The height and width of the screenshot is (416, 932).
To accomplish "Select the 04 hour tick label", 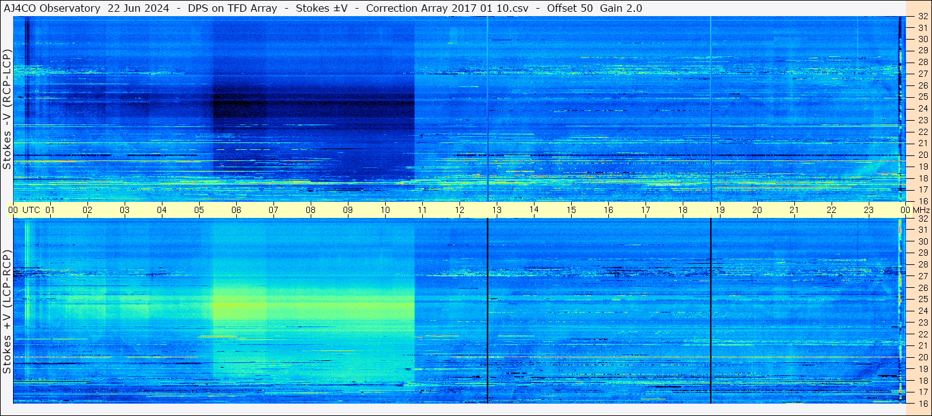I will 162,210.
